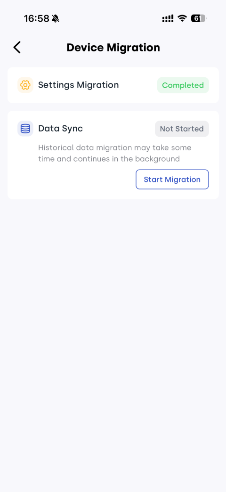Tap the green Completed status badge

pos(183,85)
